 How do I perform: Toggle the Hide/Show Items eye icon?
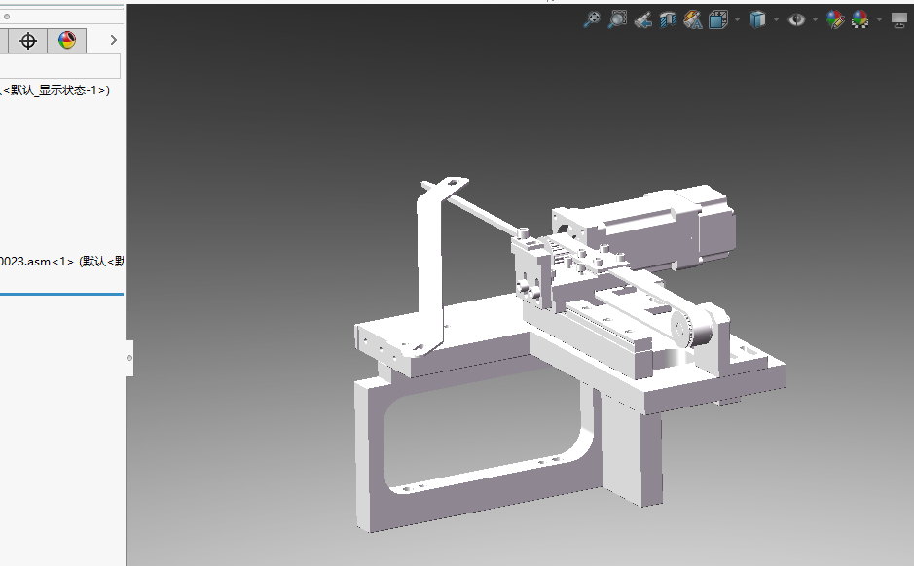796,20
